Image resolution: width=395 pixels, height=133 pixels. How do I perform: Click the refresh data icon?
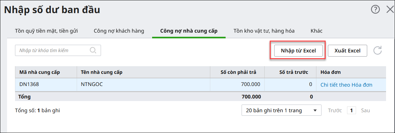click(x=378, y=51)
